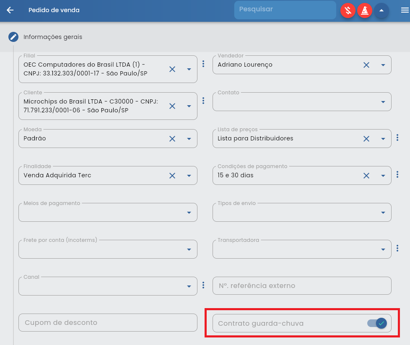Screen dimensions: 410x345
Task: Expand the Frete por conta (incoterms) dropdown
Action: tap(189, 249)
